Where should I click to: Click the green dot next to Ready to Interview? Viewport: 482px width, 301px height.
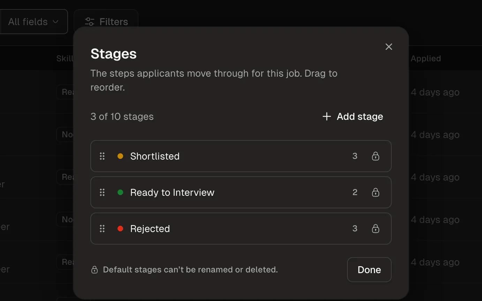point(120,192)
